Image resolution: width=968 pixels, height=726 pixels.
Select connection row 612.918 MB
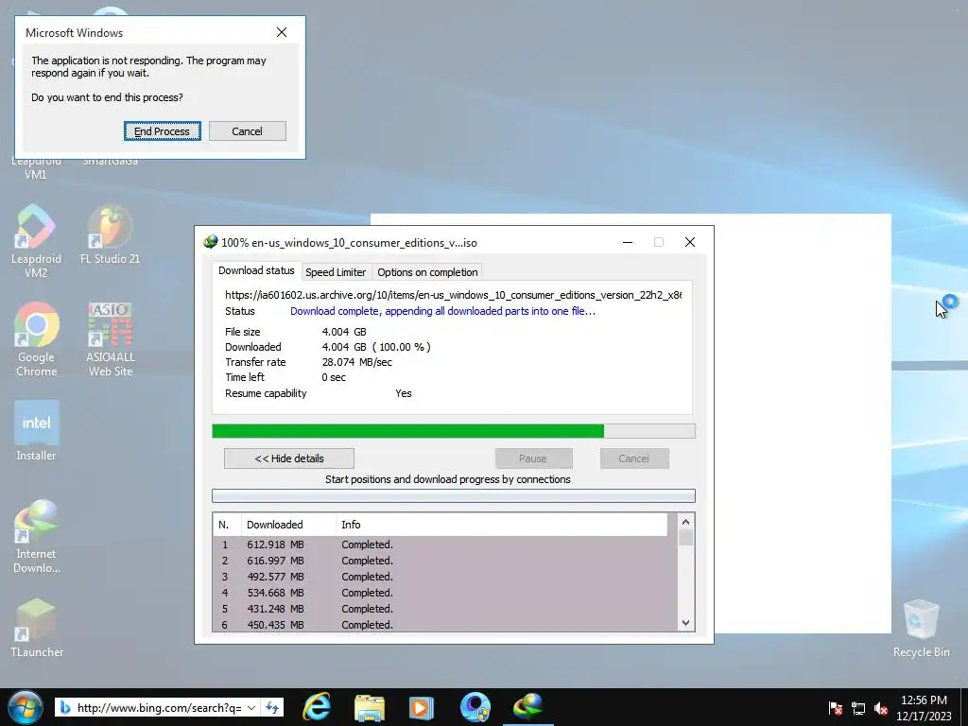[x=445, y=544]
